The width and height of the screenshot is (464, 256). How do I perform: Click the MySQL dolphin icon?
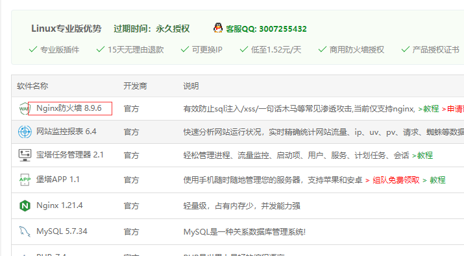[25, 231]
